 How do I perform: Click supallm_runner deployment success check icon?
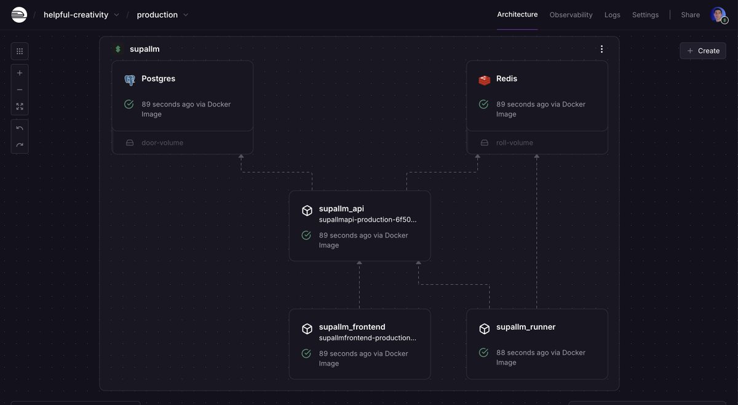(484, 353)
